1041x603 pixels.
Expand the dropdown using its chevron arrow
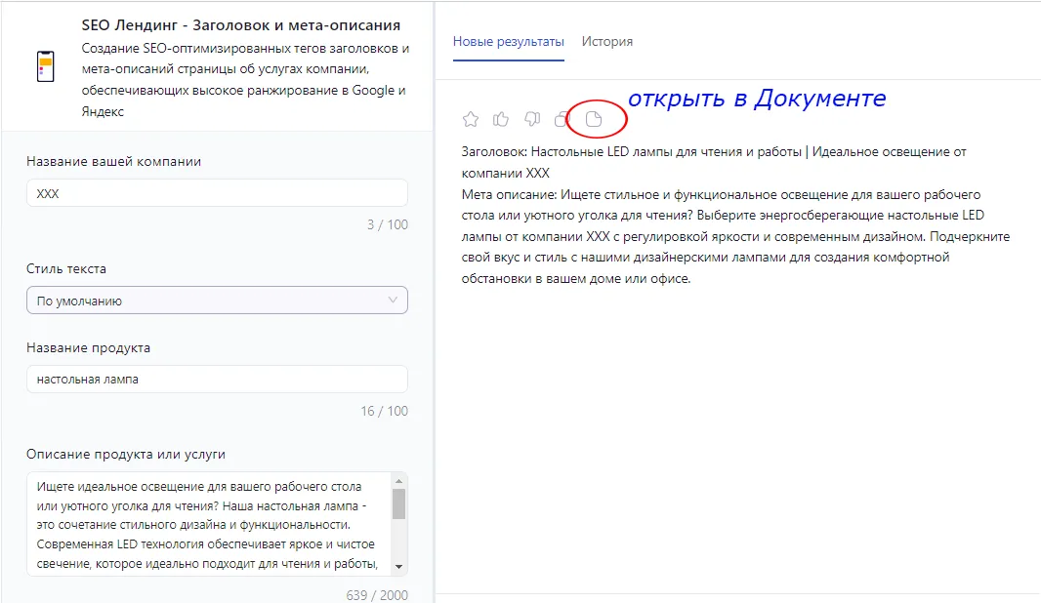coord(395,300)
